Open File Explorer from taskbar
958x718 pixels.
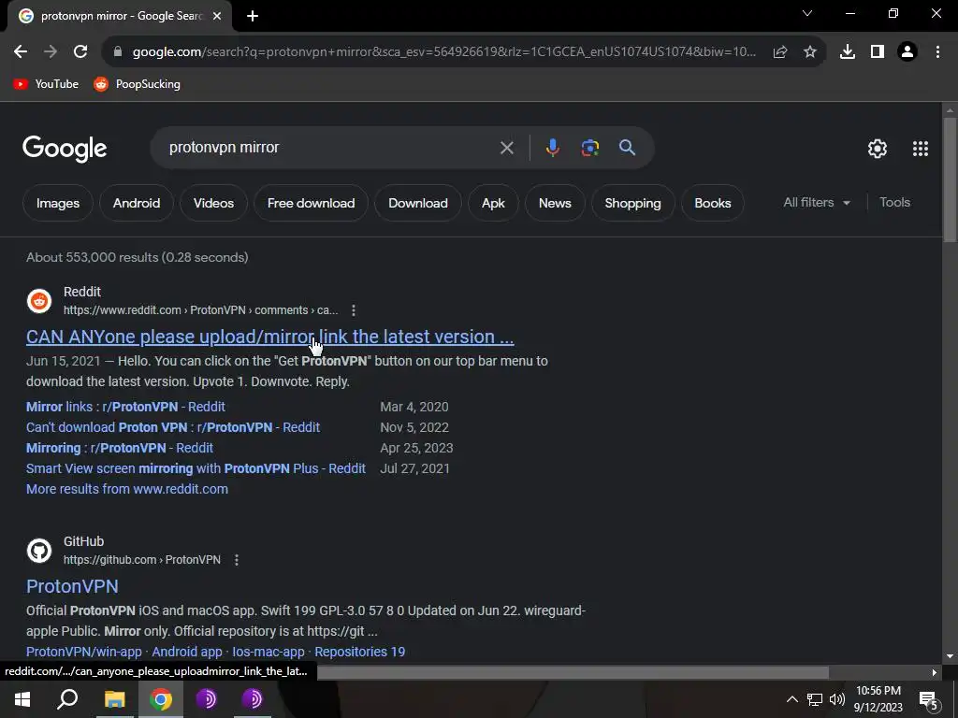click(115, 699)
